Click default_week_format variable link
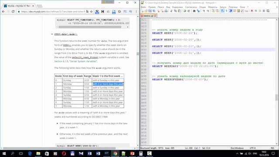 click(85, 57)
